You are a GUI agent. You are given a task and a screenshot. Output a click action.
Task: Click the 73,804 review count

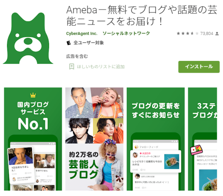(x=206, y=34)
